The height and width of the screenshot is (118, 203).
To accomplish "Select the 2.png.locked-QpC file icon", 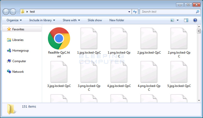I will click(179, 38).
